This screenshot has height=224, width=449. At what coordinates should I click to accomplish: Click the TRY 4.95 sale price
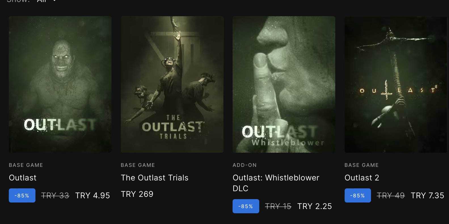click(92, 195)
